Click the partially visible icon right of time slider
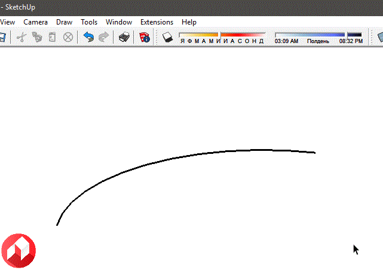 pos(381,37)
